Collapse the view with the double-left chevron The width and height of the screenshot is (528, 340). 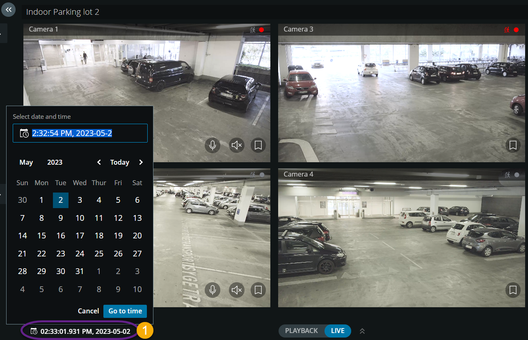click(x=8, y=9)
